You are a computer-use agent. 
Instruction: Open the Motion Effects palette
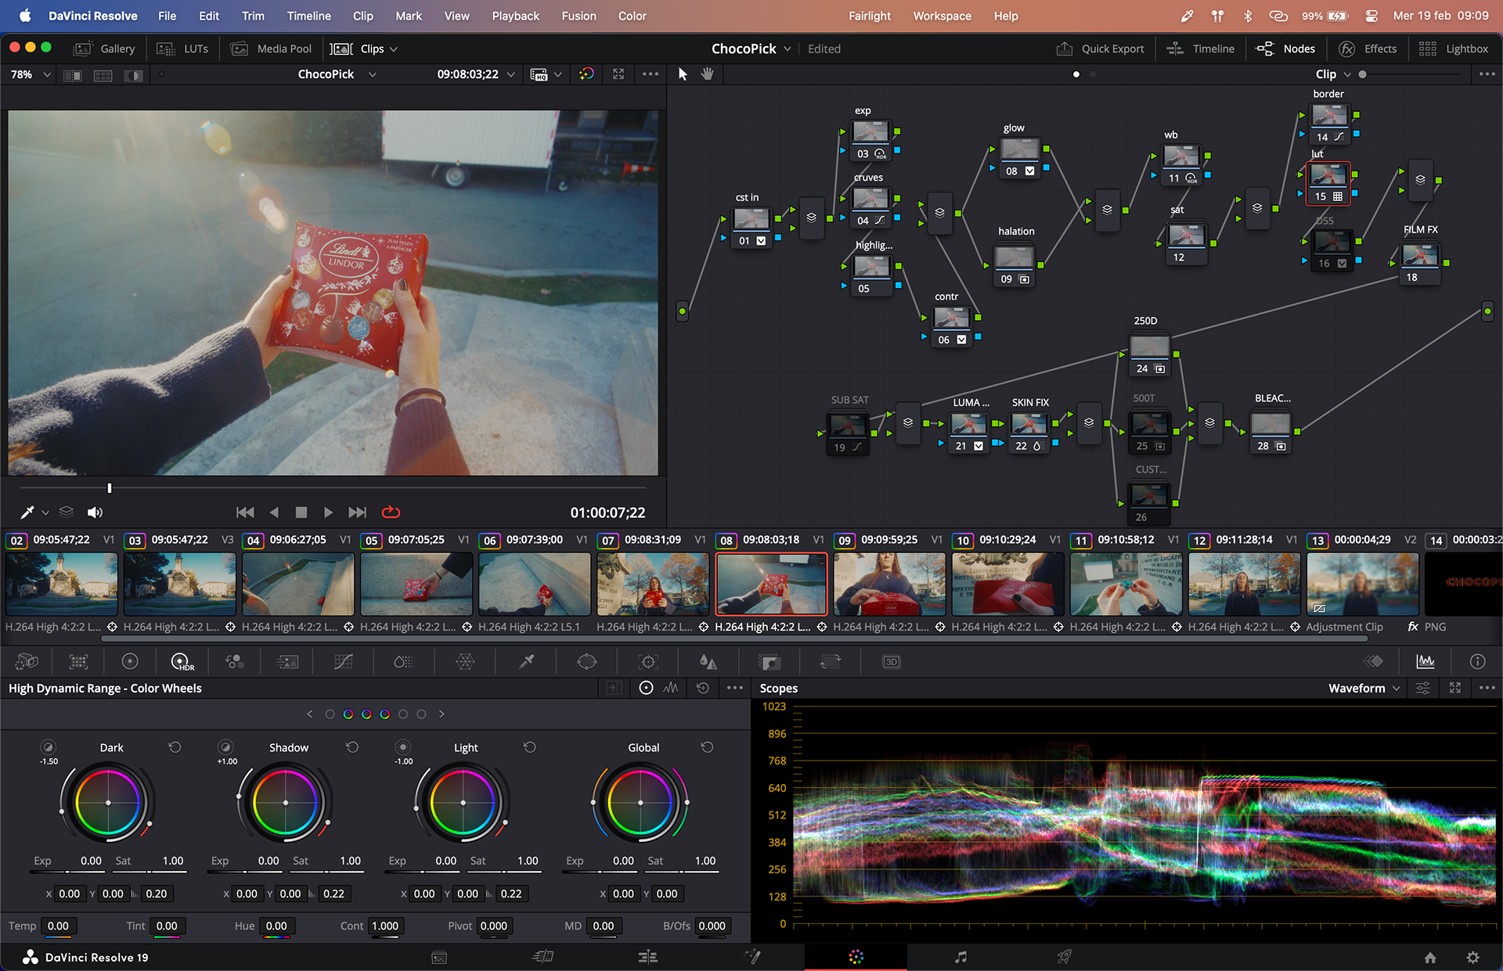287,662
